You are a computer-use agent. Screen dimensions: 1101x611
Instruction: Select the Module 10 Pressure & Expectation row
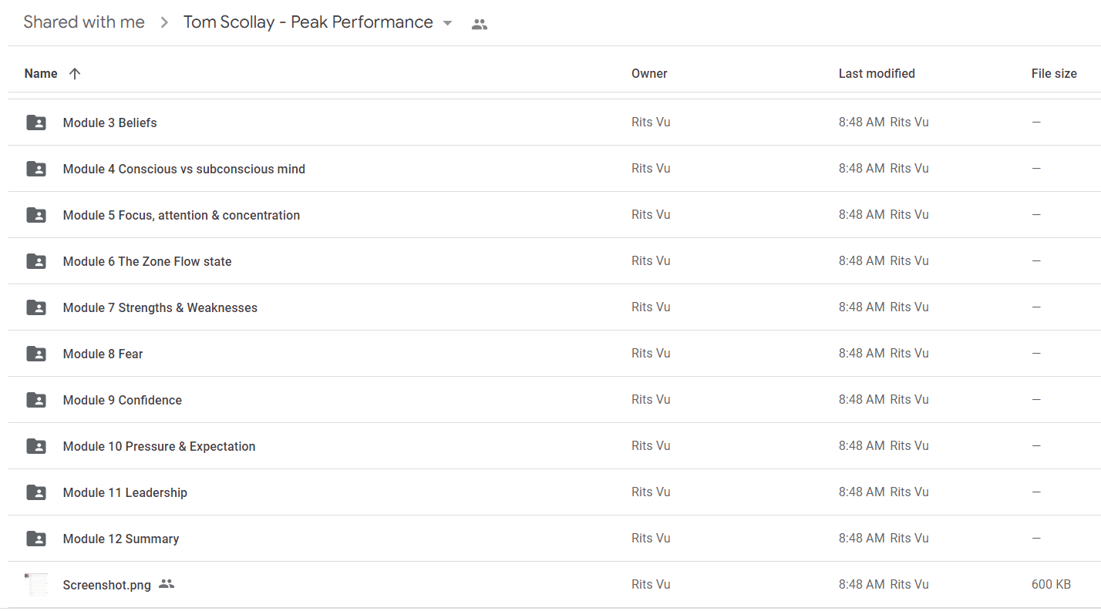click(x=554, y=446)
